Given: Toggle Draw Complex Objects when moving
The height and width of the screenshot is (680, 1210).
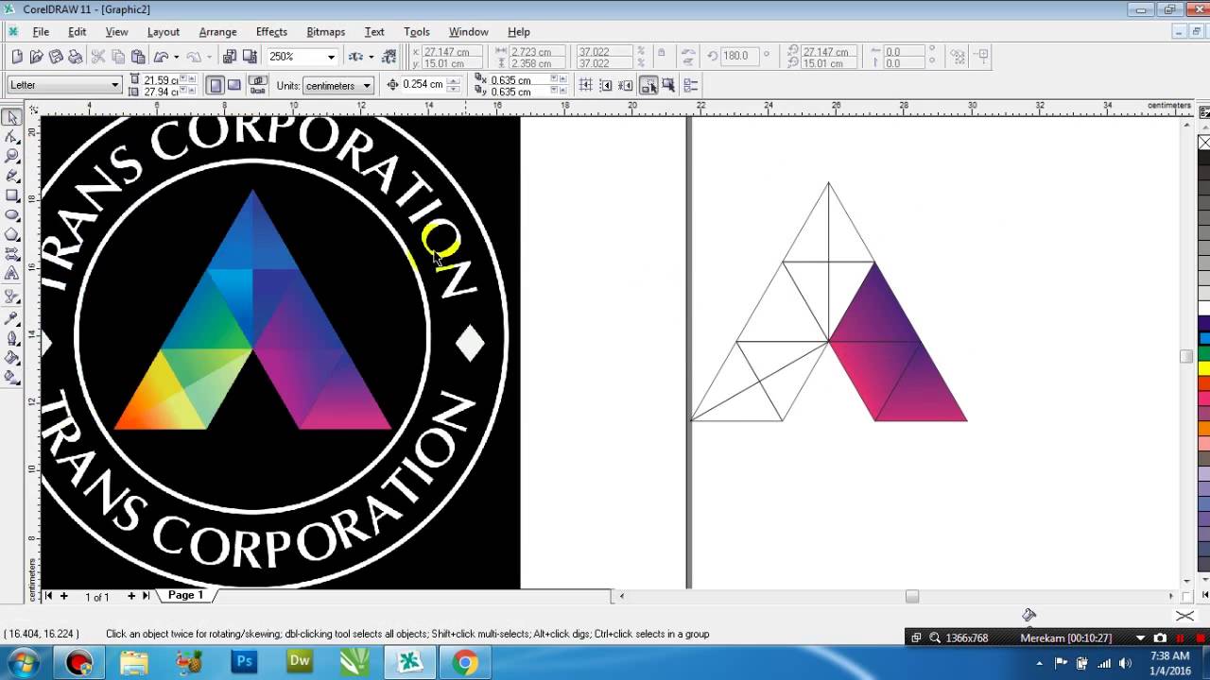Looking at the screenshot, I should (x=648, y=85).
